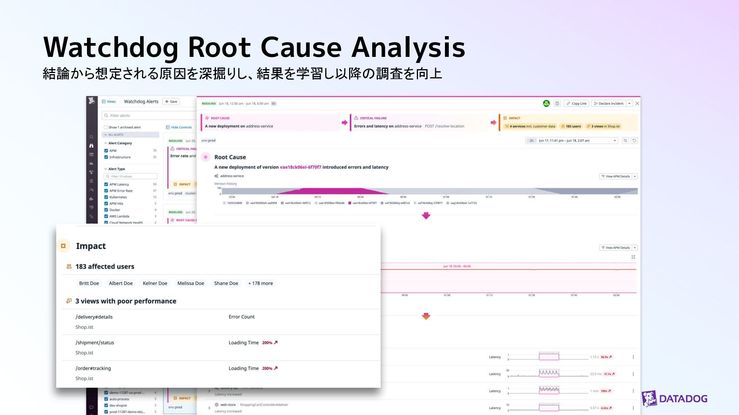Open the Dashboards sidebar icon
Image resolution: width=739 pixels, height=415 pixels.
[x=91, y=154]
